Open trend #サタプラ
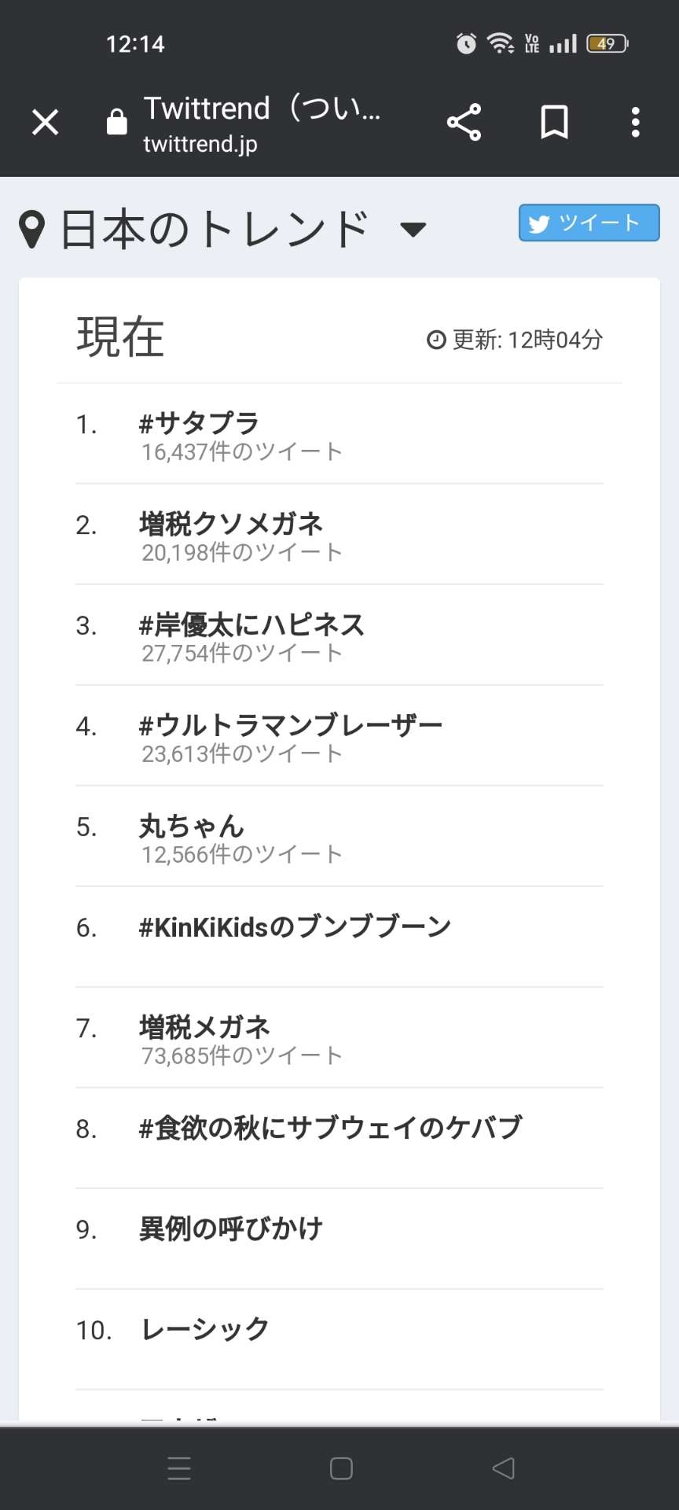This screenshot has width=679, height=1510. coord(199,424)
